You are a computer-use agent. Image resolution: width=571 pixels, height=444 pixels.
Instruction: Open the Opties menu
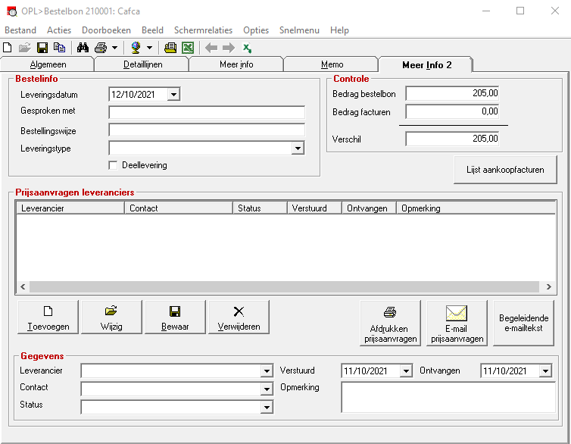pyautogui.click(x=256, y=30)
